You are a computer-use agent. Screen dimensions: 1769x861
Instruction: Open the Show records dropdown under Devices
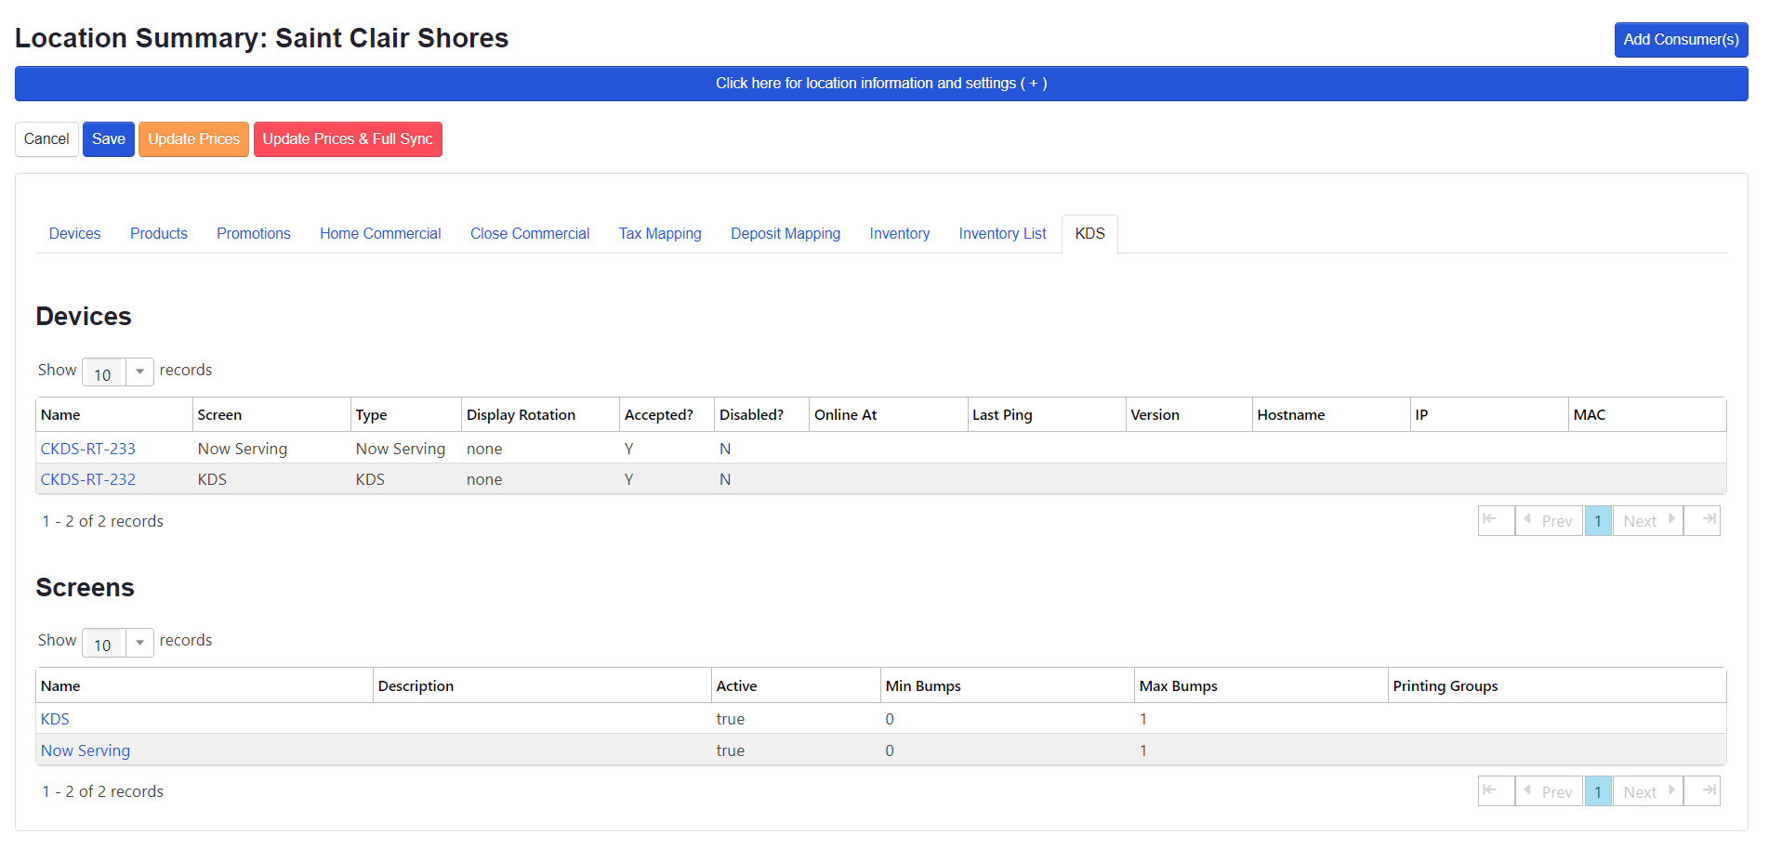pyautogui.click(x=139, y=372)
